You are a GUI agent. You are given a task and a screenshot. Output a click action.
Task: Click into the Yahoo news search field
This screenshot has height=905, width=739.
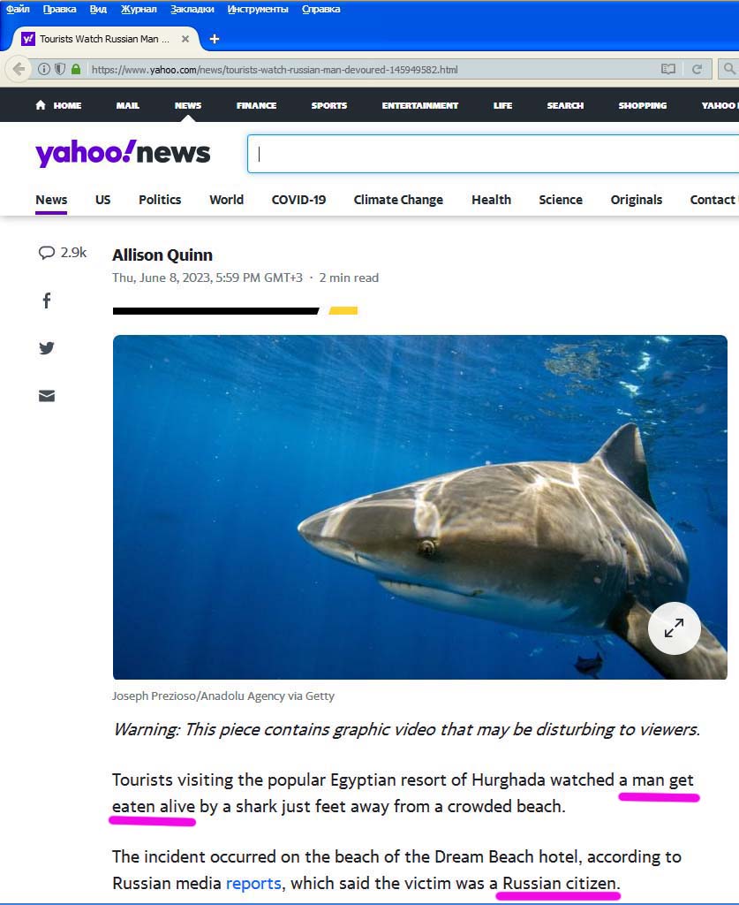point(493,154)
